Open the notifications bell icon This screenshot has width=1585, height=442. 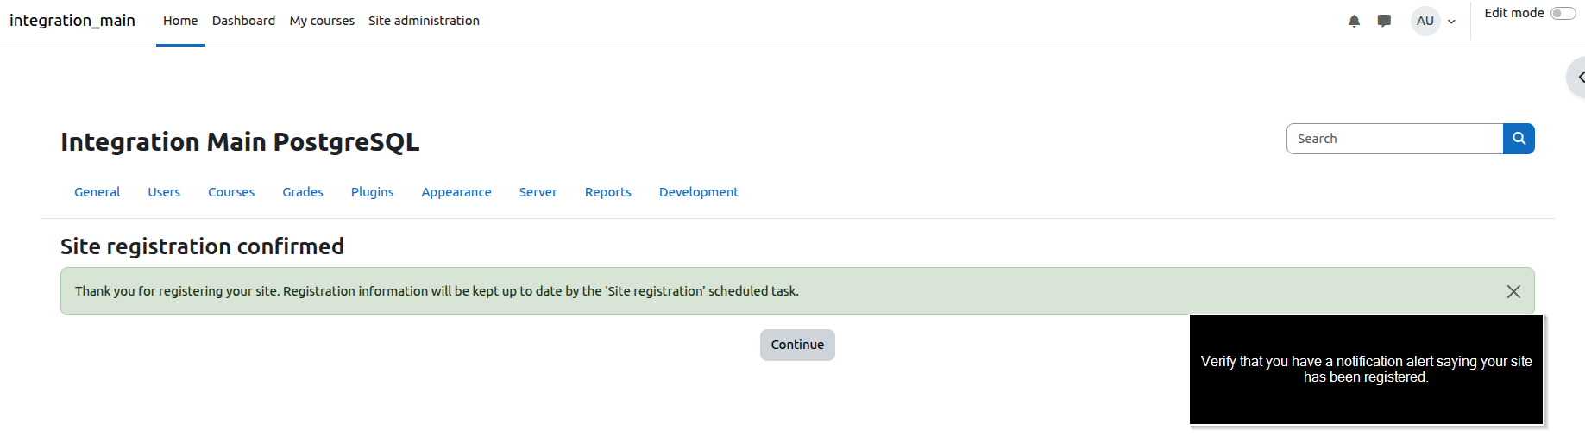[1354, 21]
